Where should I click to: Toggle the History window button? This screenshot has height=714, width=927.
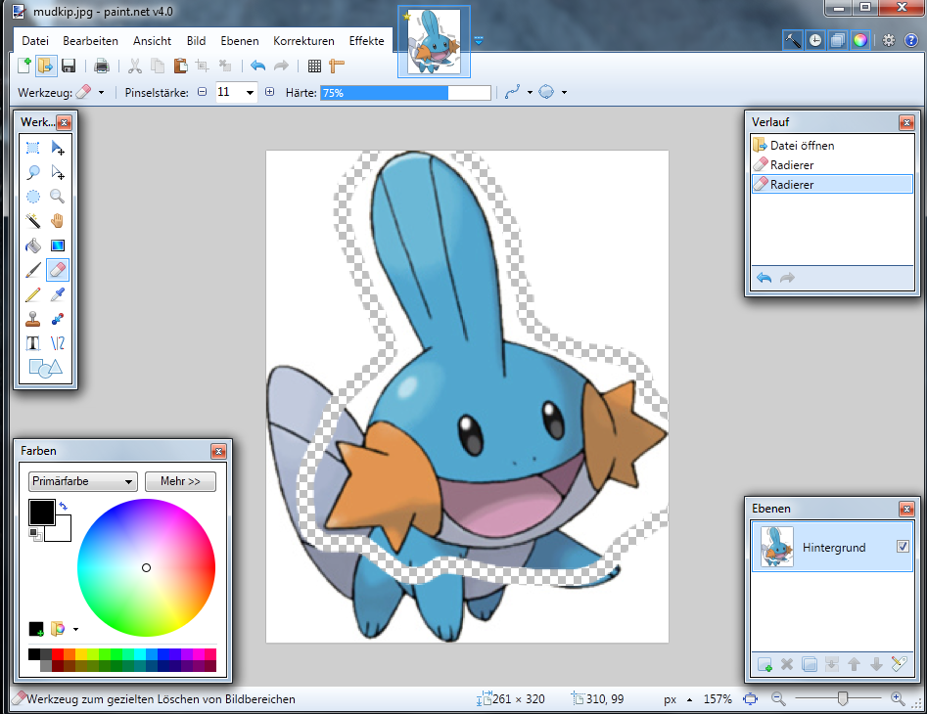(x=814, y=40)
